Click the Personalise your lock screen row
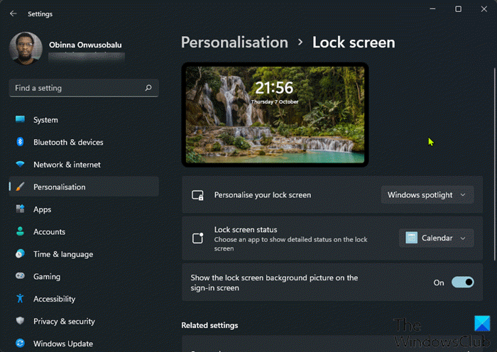The image size is (497, 352). pyautogui.click(x=332, y=195)
